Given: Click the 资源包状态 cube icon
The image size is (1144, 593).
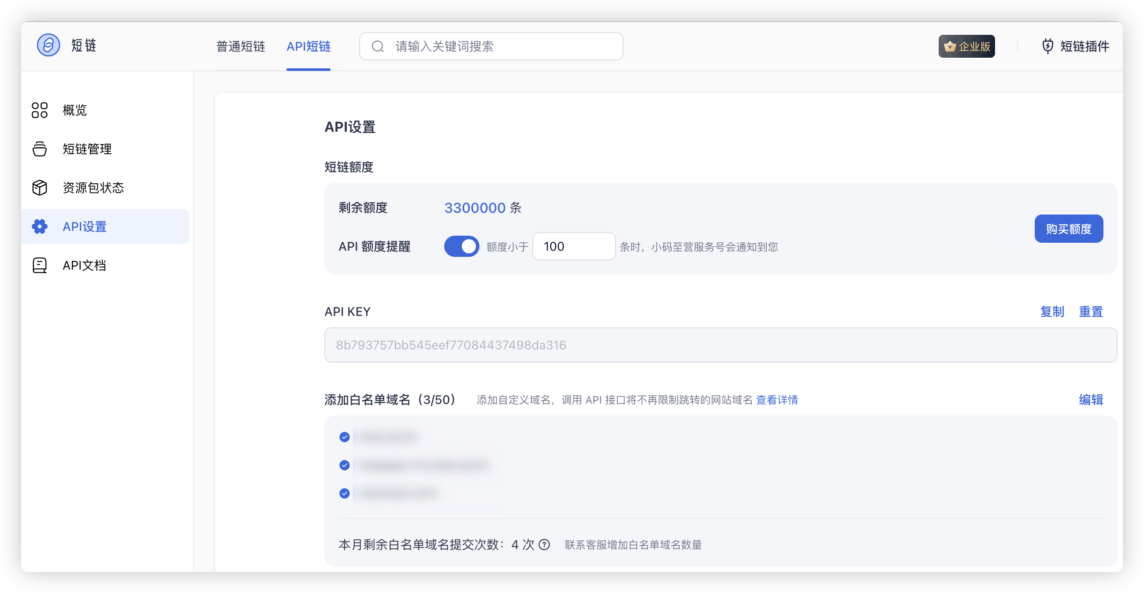Looking at the screenshot, I should click(x=40, y=187).
